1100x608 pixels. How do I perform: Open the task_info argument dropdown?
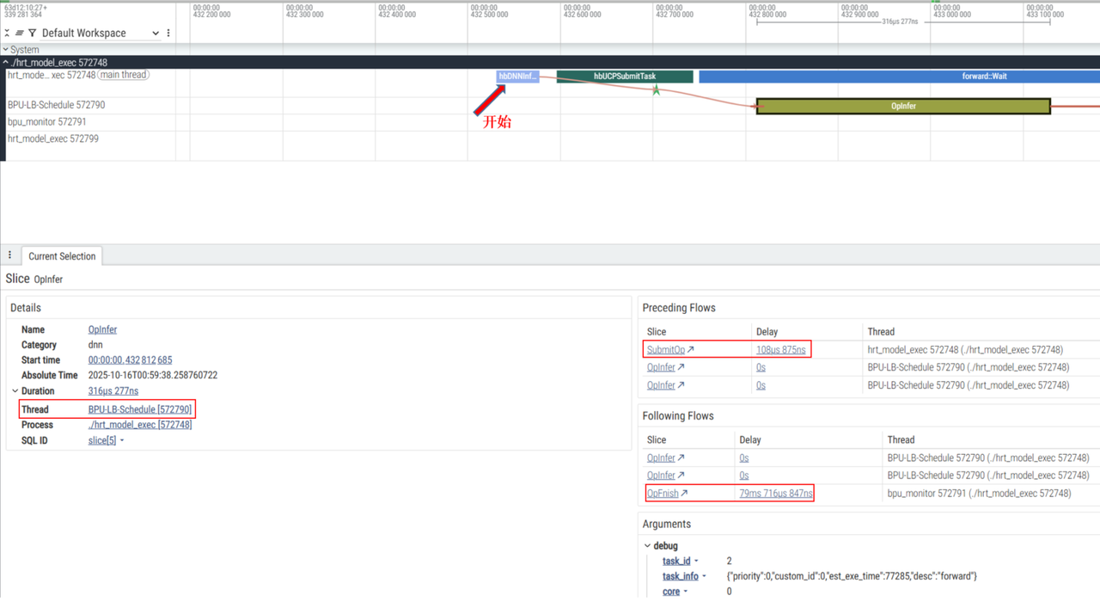705,576
